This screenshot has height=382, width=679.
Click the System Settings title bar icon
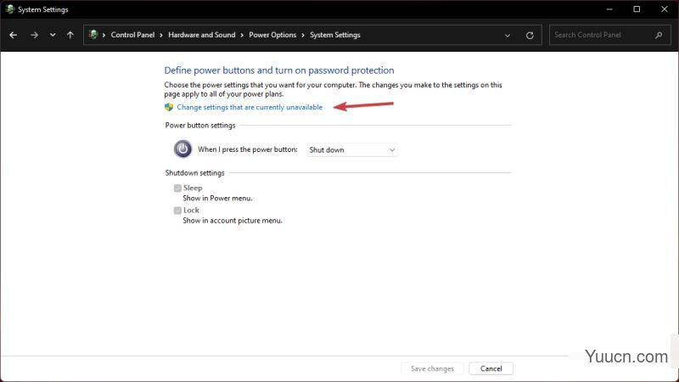pos(9,9)
